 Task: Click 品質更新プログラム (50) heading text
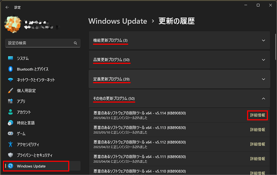112,60
